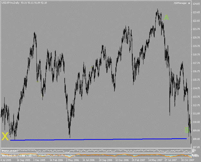
Task: Click the 121.70 price axis label
Action: pos(196,29)
